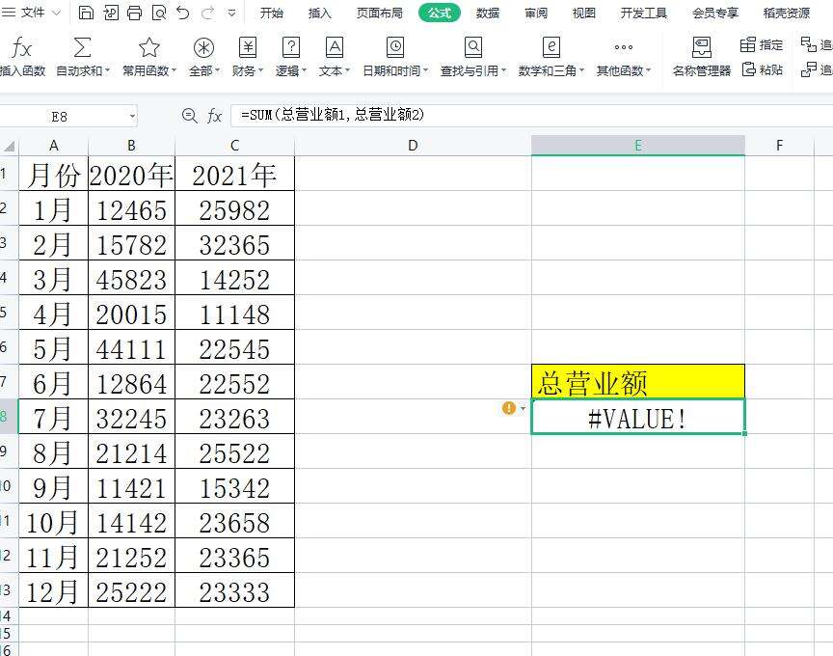The height and width of the screenshot is (656, 833).
Task: Select the 12月 cell
Action: tap(54, 590)
